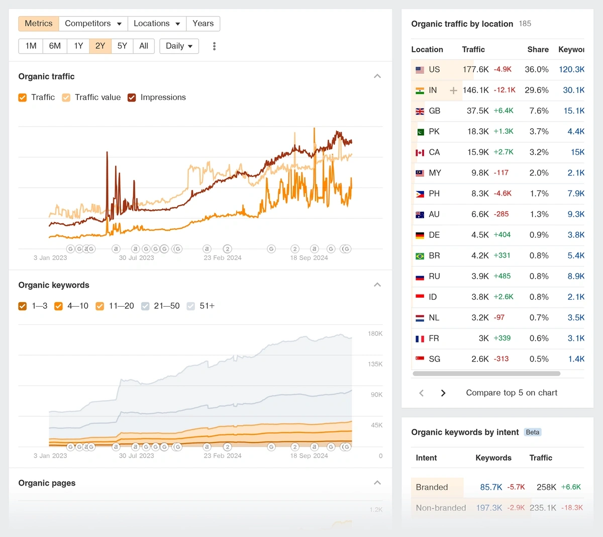This screenshot has height=537, width=603.
Task: Click the India flag icon
Action: coord(420,91)
